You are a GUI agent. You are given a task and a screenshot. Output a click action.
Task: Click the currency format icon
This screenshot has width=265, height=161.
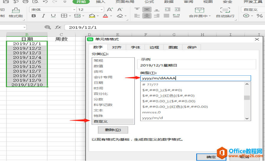[x=246, y=16]
